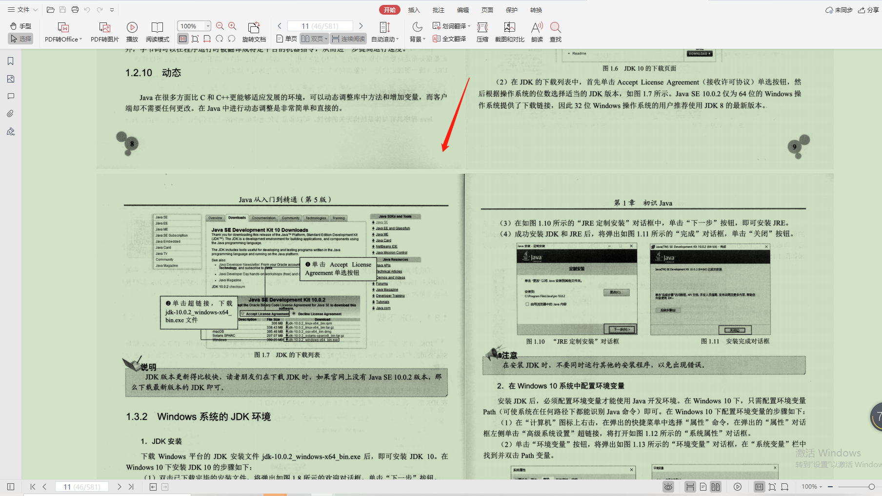Open the signature panel in sidebar
Image resolution: width=882 pixels, height=496 pixels.
point(11,131)
